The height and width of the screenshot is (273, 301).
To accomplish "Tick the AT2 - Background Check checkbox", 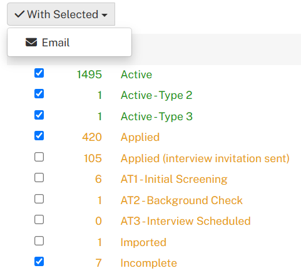I will click(39, 199).
